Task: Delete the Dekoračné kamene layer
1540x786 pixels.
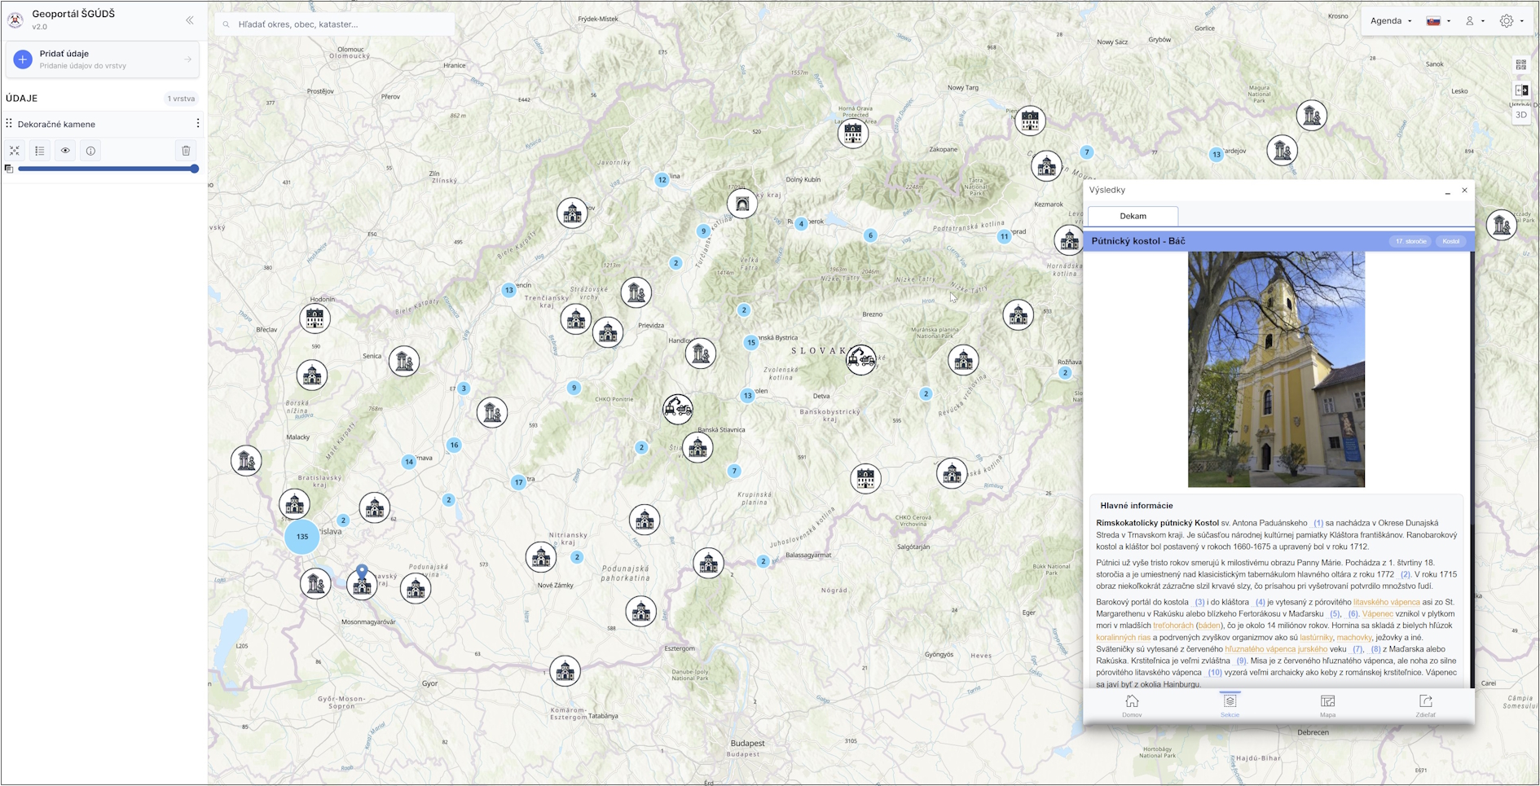Action: click(186, 151)
